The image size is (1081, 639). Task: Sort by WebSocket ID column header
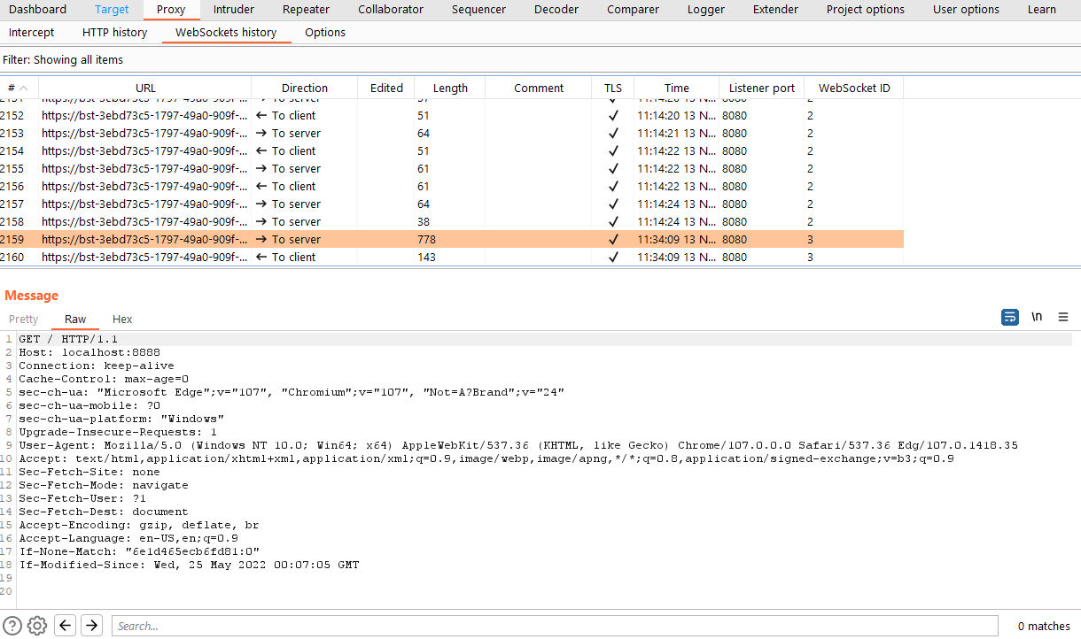tap(854, 88)
